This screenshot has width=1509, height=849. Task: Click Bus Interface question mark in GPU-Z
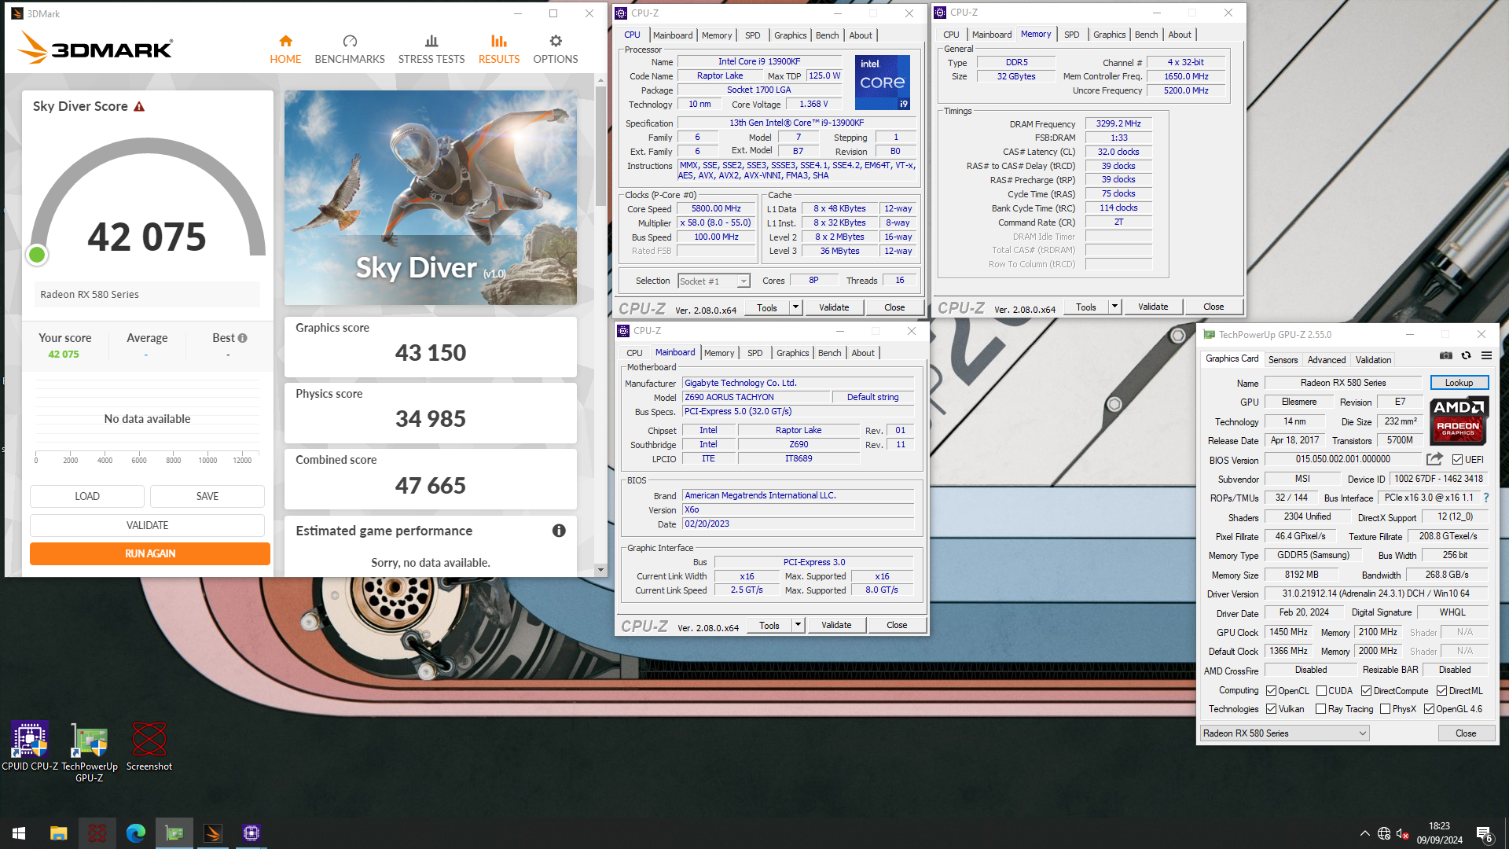tap(1486, 498)
